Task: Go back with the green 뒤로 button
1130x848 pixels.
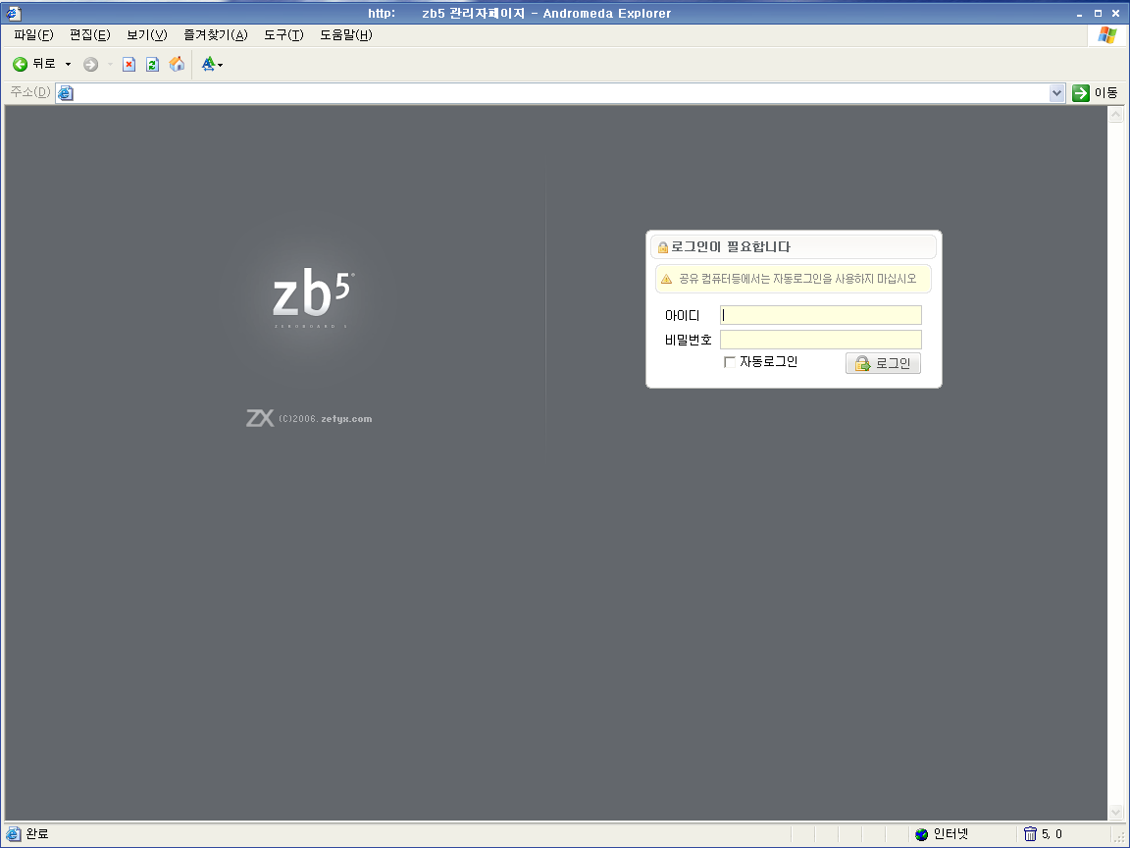Action: coord(34,64)
